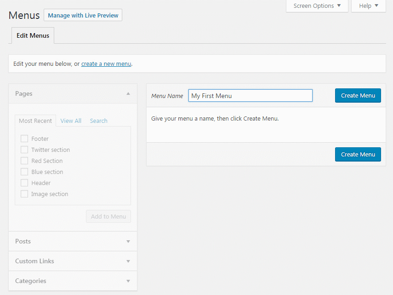Click the top Create Menu button
Screen dimensions: 393x295
pyautogui.click(x=358, y=95)
